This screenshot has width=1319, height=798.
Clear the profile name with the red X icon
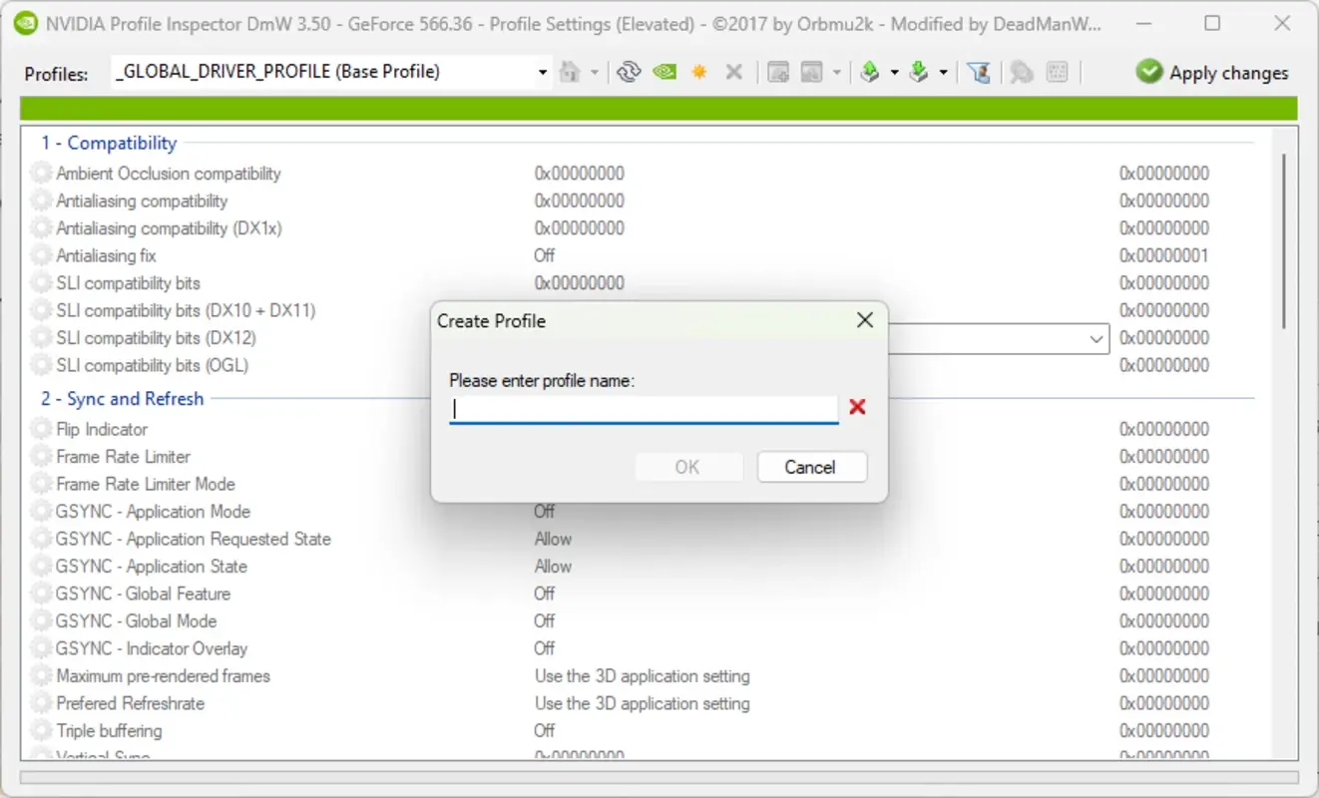[858, 407]
